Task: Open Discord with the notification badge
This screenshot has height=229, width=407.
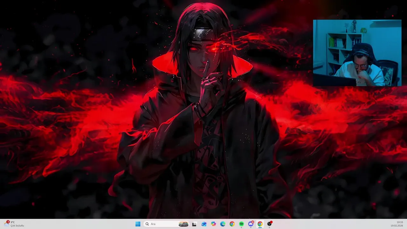Action: pos(251,224)
